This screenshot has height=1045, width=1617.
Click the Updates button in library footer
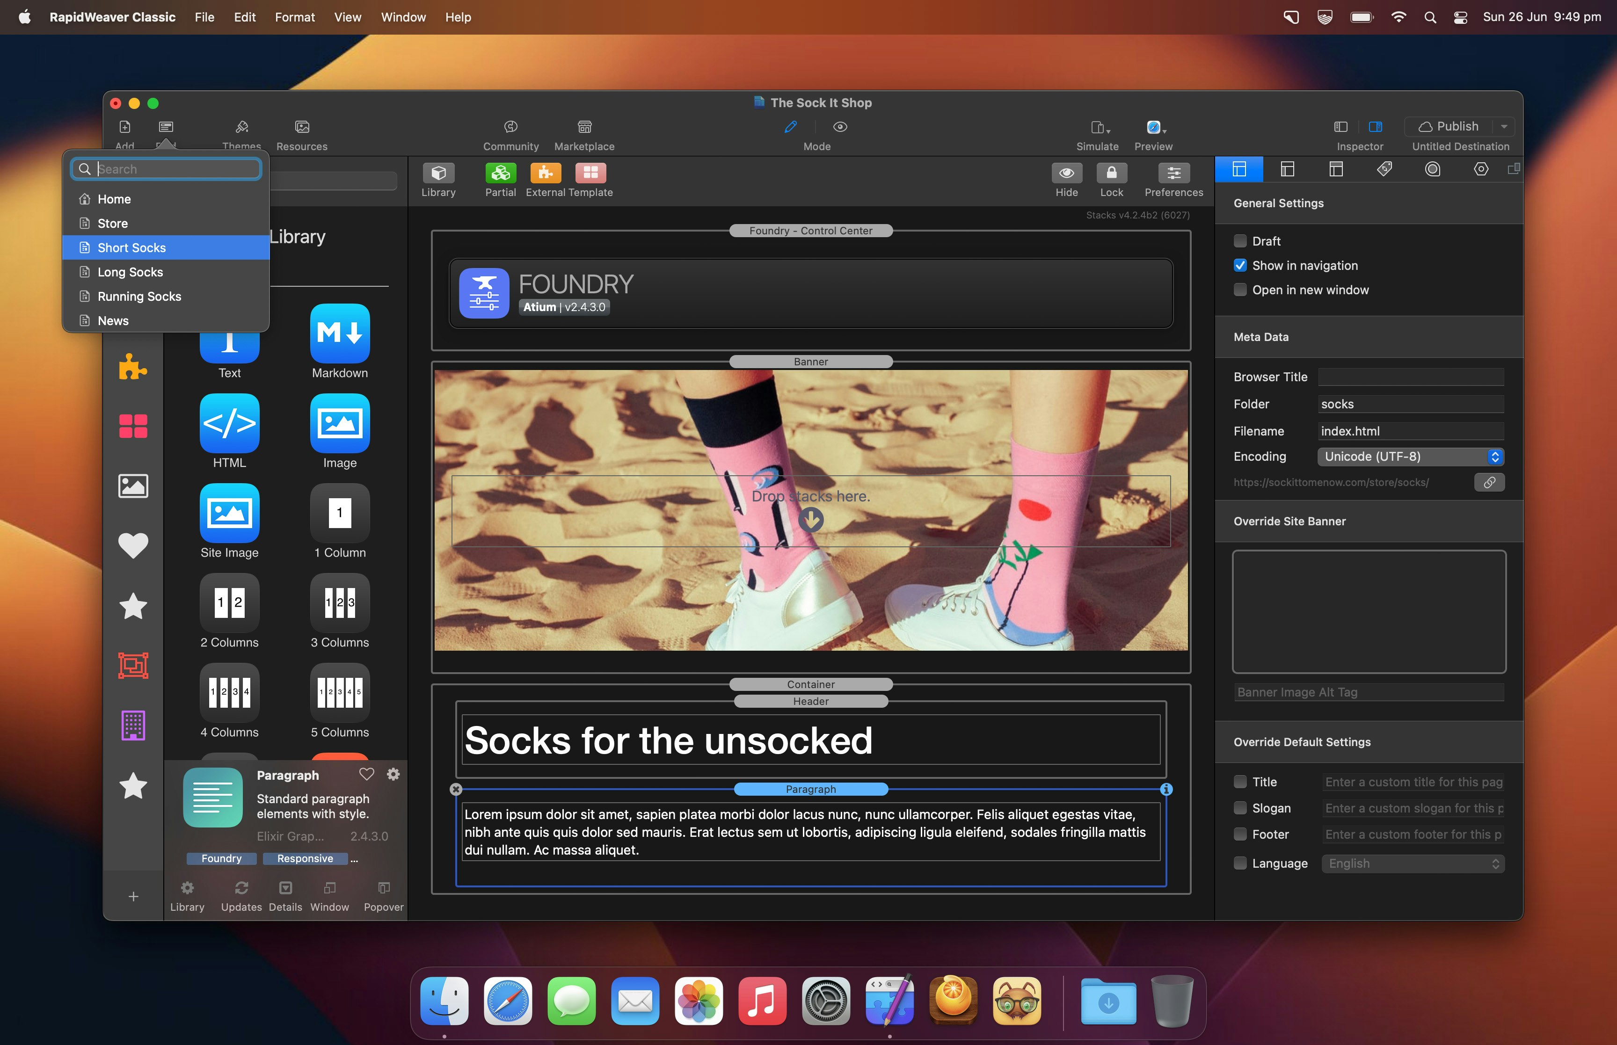(x=241, y=896)
